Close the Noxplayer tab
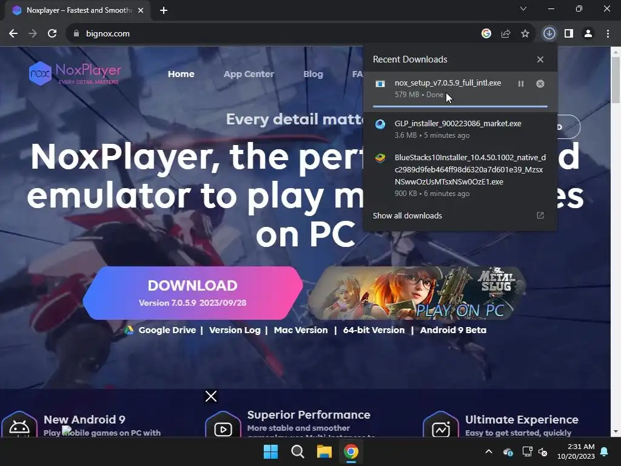The width and height of the screenshot is (621, 466). (x=141, y=10)
